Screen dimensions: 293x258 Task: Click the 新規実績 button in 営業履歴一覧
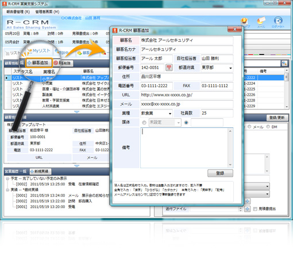point(40,171)
